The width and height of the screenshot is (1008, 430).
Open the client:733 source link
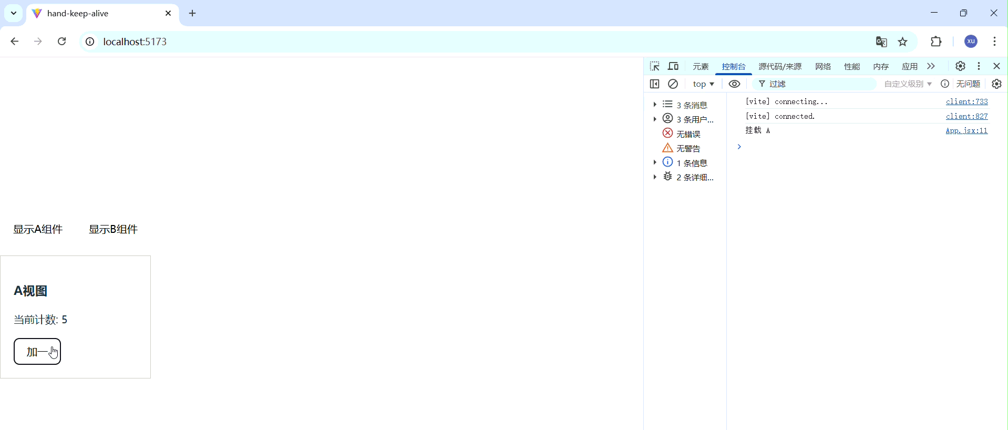click(966, 101)
